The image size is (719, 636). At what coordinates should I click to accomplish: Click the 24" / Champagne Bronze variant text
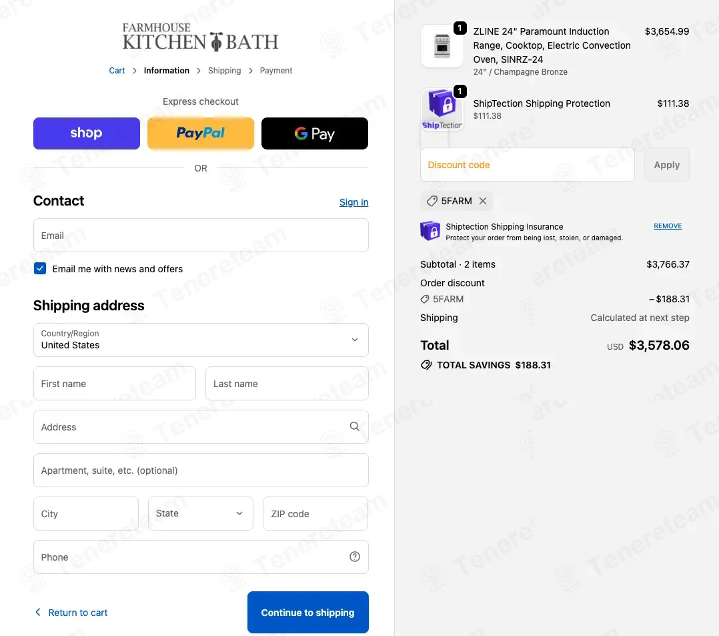(520, 72)
